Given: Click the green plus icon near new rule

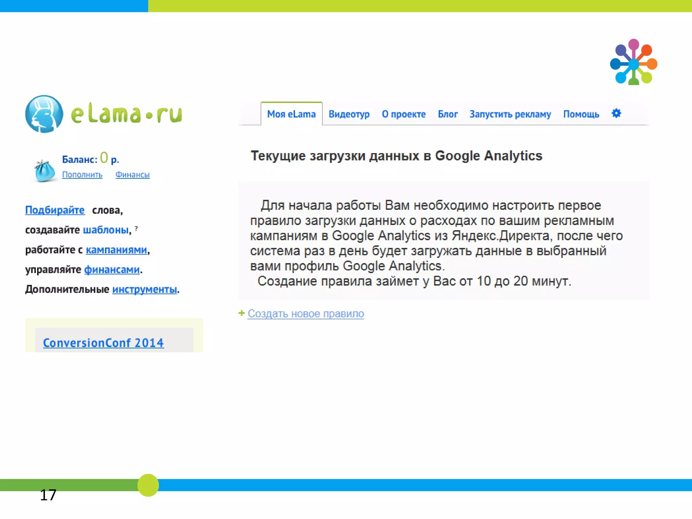Looking at the screenshot, I should [x=241, y=313].
